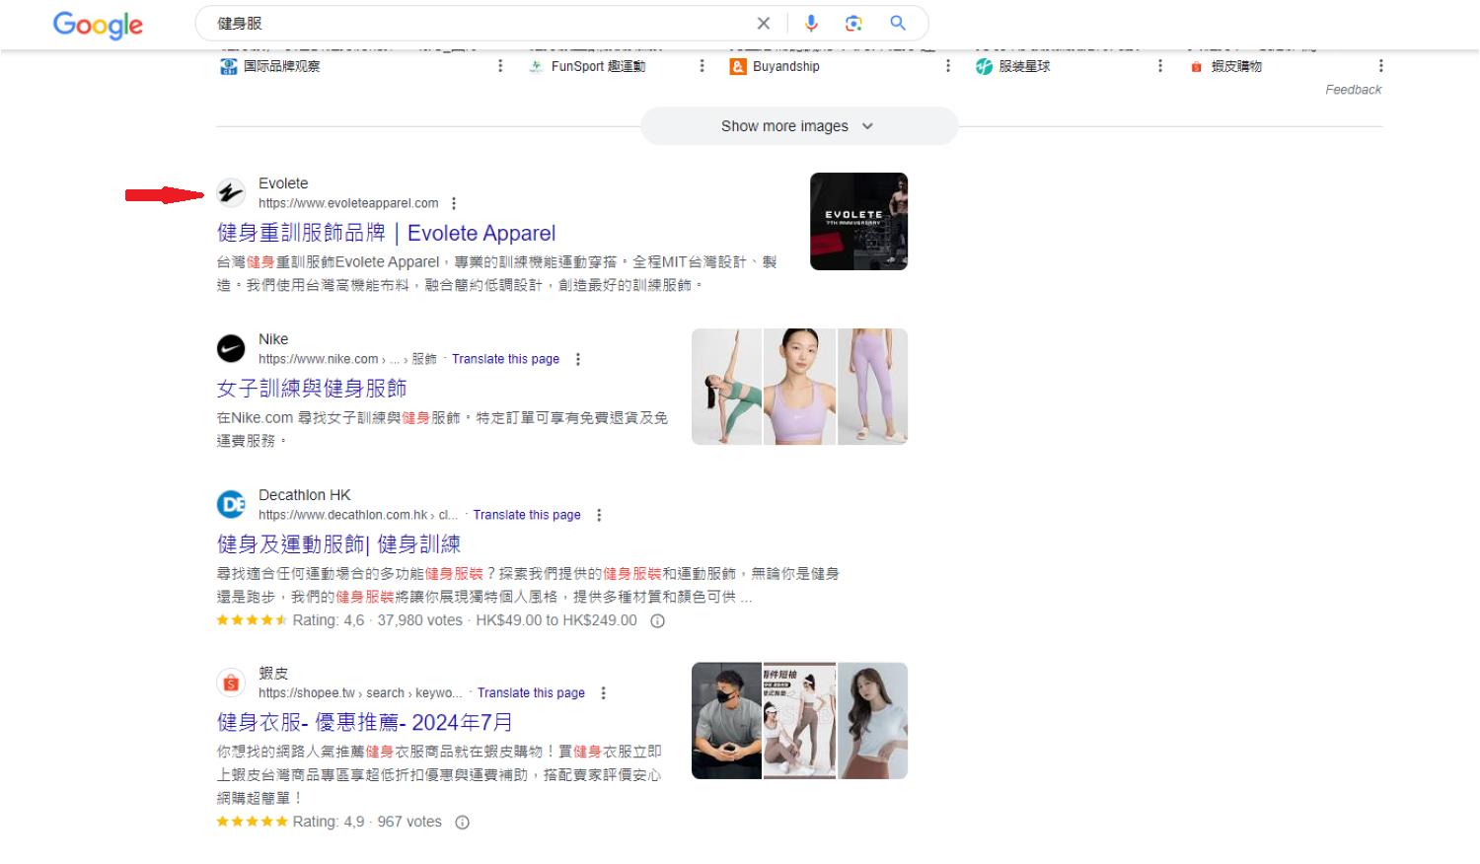
Task: Activate voice search microphone
Action: tap(811, 22)
